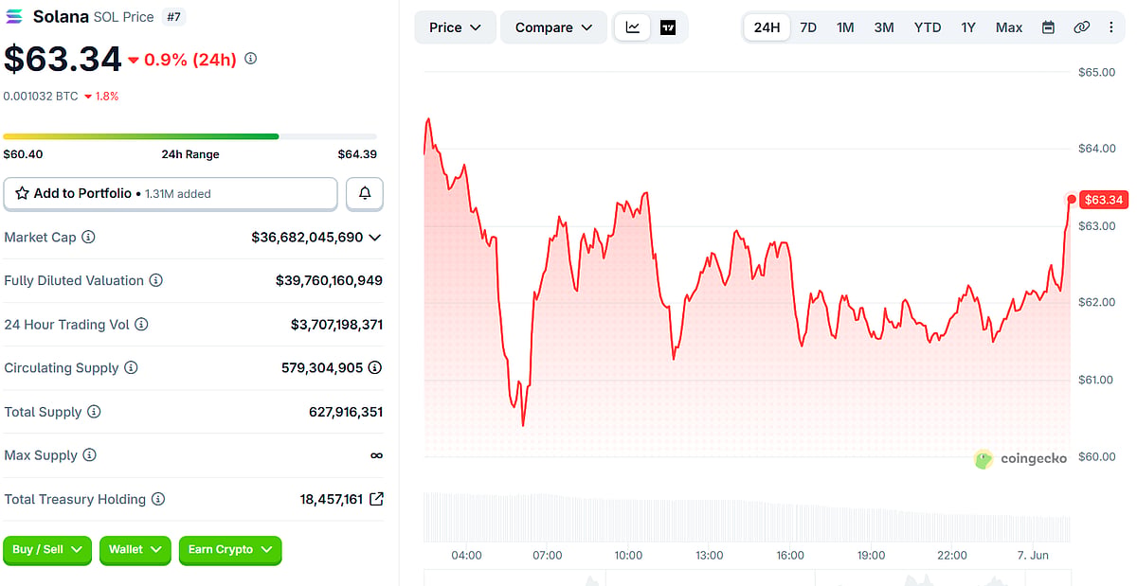This screenshot has height=586, width=1137.
Task: Select the 7D time range
Action: tap(808, 27)
